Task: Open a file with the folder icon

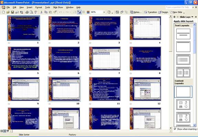Action: click(8, 12)
